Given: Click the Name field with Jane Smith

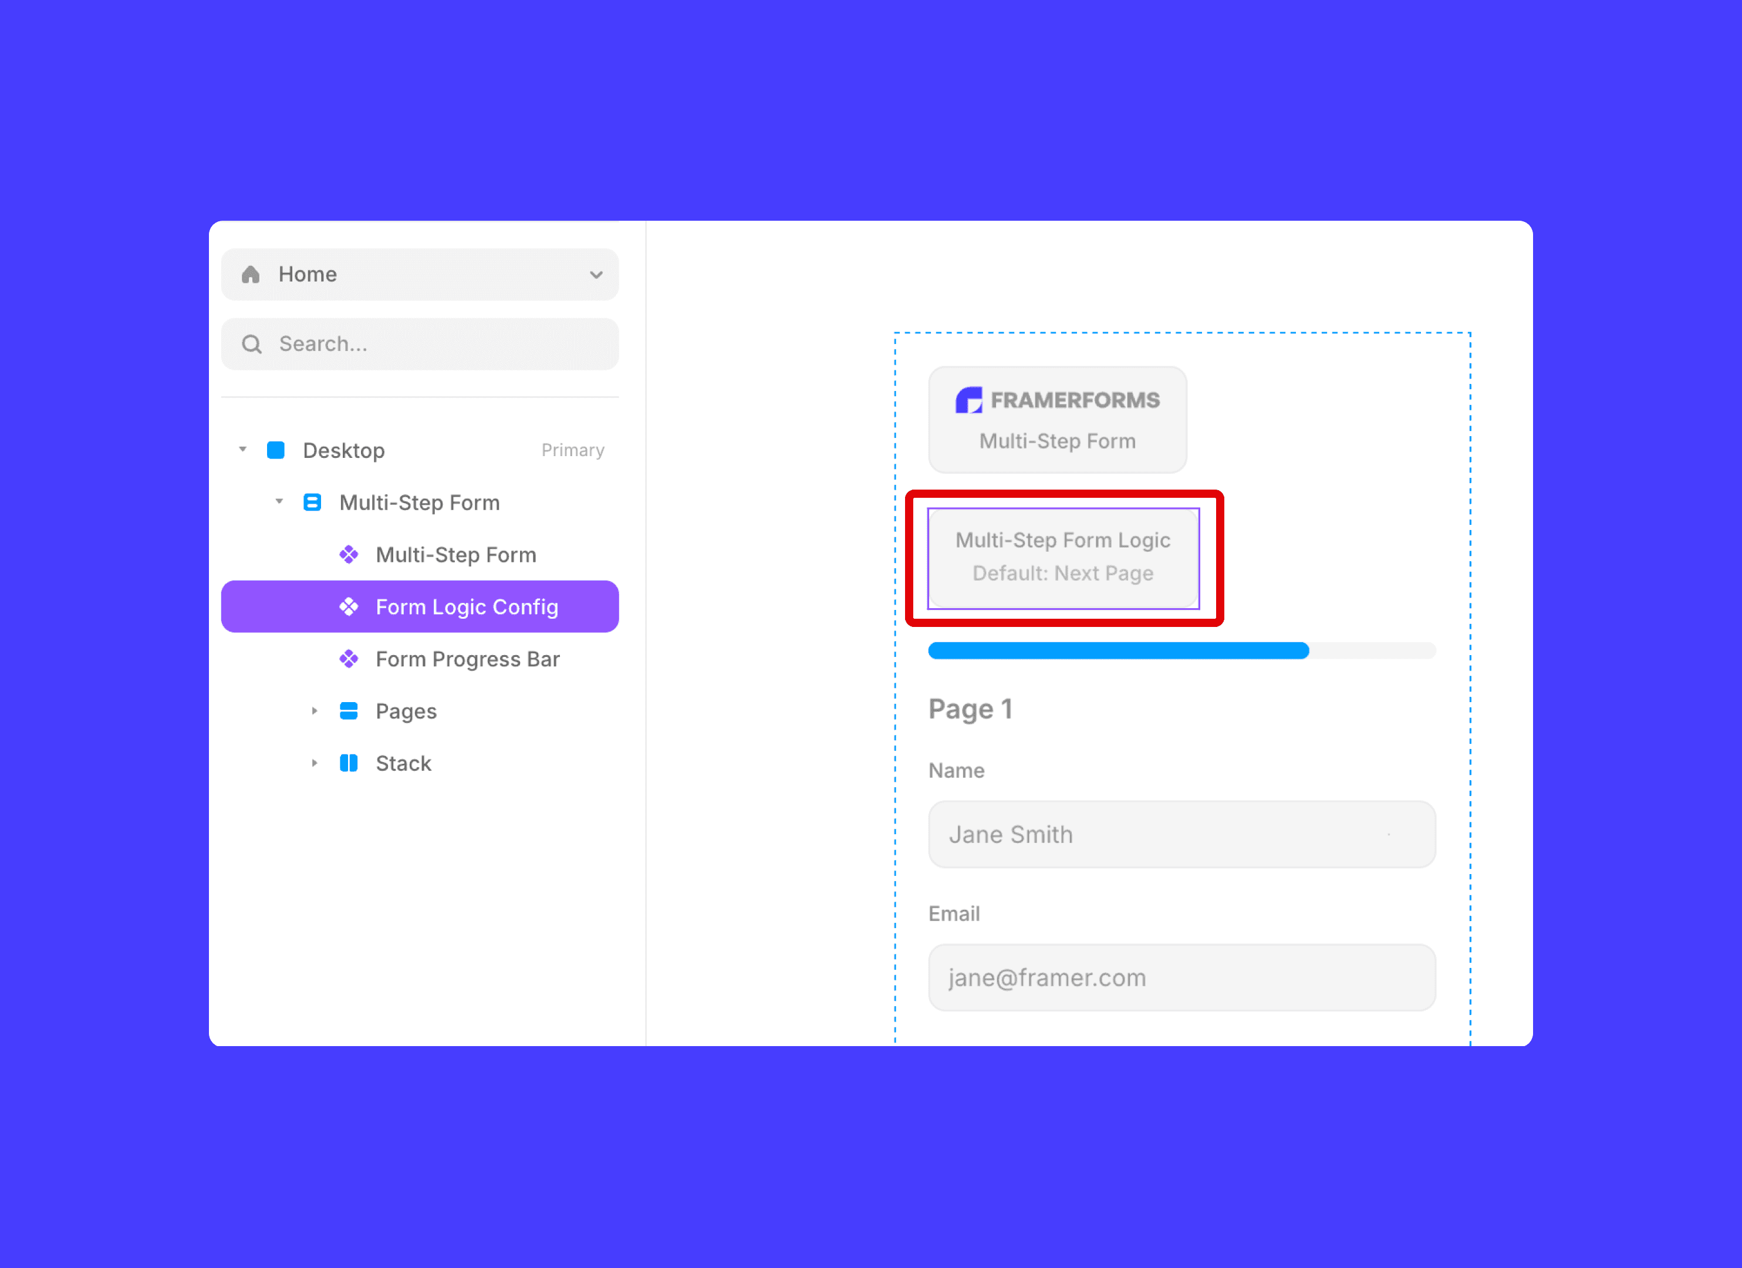Looking at the screenshot, I should (1181, 835).
